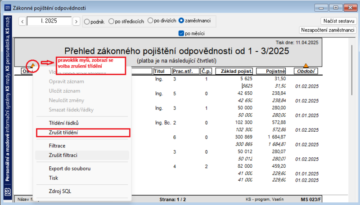
Task: Click the Titul column header
Action: [x=162, y=71]
